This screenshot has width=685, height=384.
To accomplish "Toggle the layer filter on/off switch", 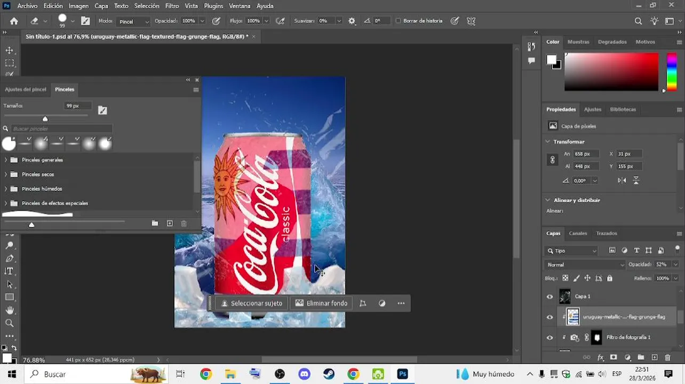I will pyautogui.click(x=678, y=249).
